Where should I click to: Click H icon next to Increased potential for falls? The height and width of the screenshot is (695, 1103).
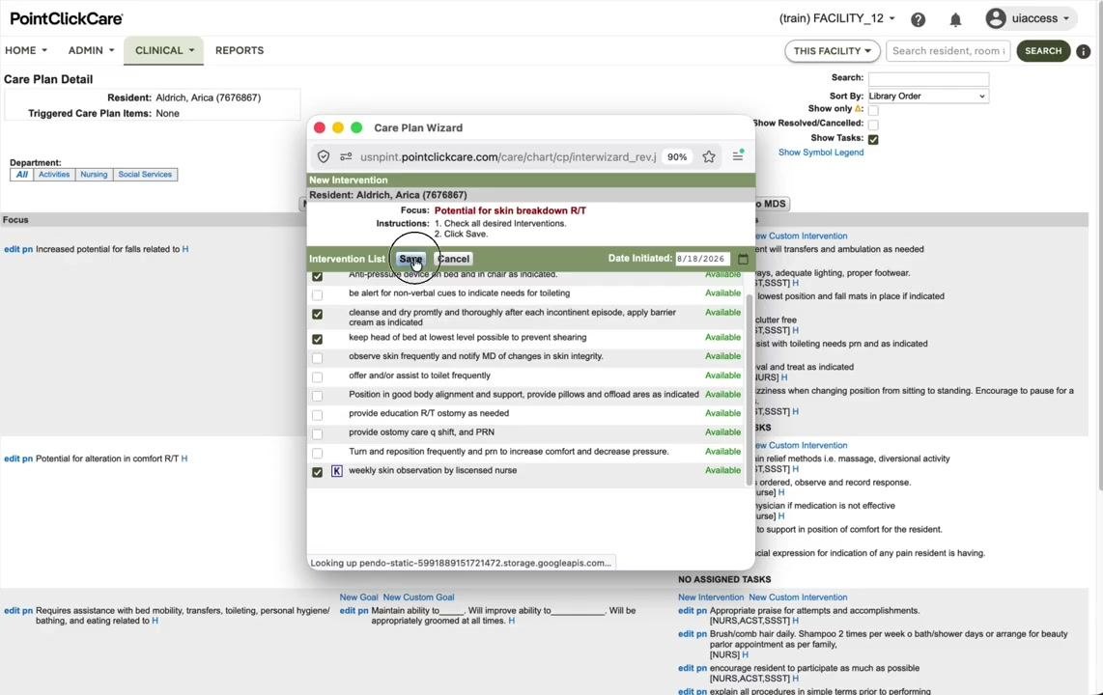pyautogui.click(x=185, y=249)
